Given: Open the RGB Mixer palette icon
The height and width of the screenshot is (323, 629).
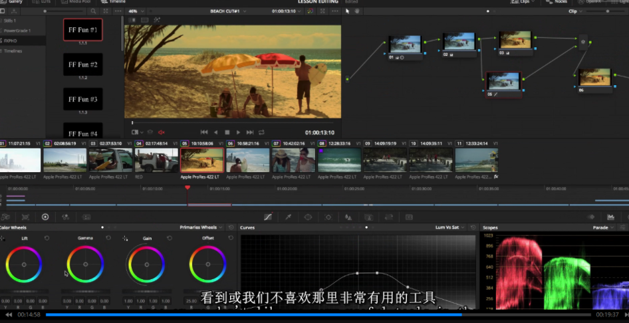Looking at the screenshot, I should click(x=65, y=217).
